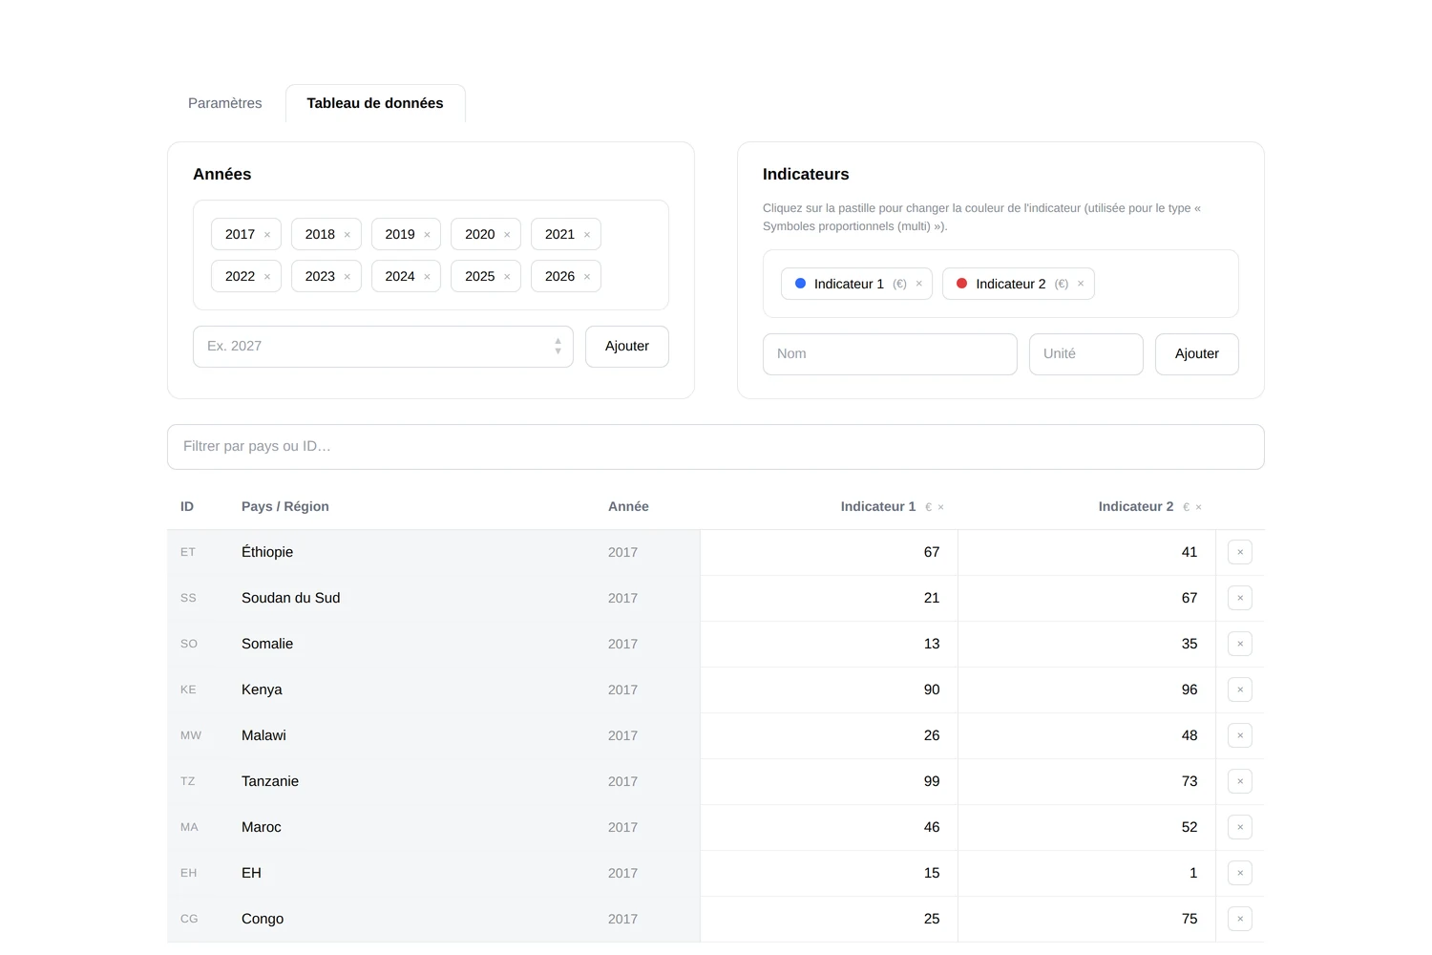1432x955 pixels.
Task: Switch to the Paramètres tab
Action: tap(225, 103)
